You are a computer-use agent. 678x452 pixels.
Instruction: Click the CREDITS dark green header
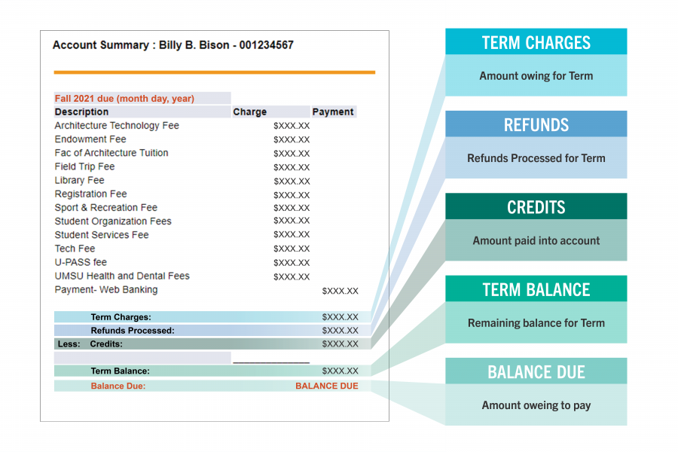[536, 206]
